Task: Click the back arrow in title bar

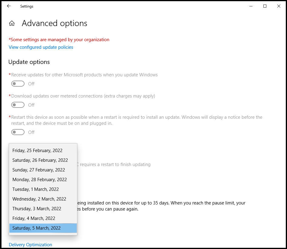Action: (x=9, y=6)
